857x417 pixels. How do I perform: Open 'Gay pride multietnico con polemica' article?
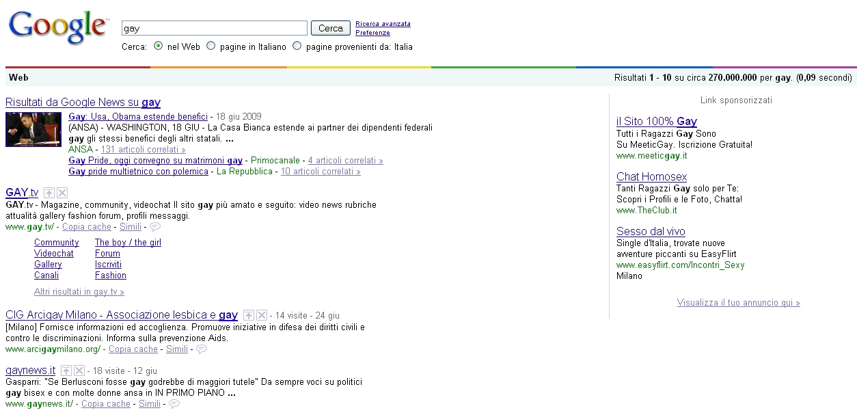[138, 172]
